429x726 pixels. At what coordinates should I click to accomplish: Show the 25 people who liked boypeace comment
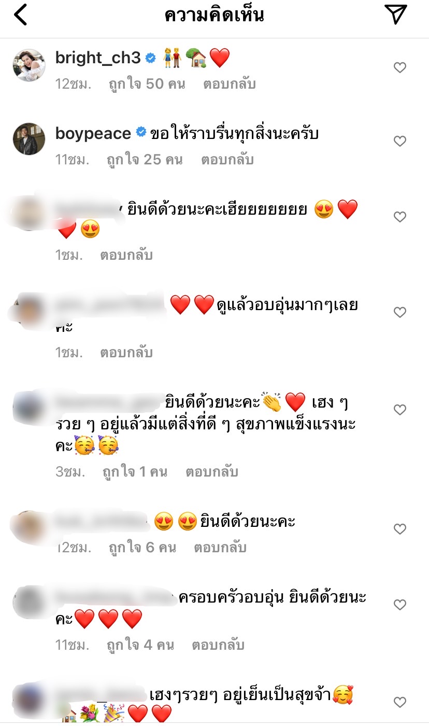145,160
